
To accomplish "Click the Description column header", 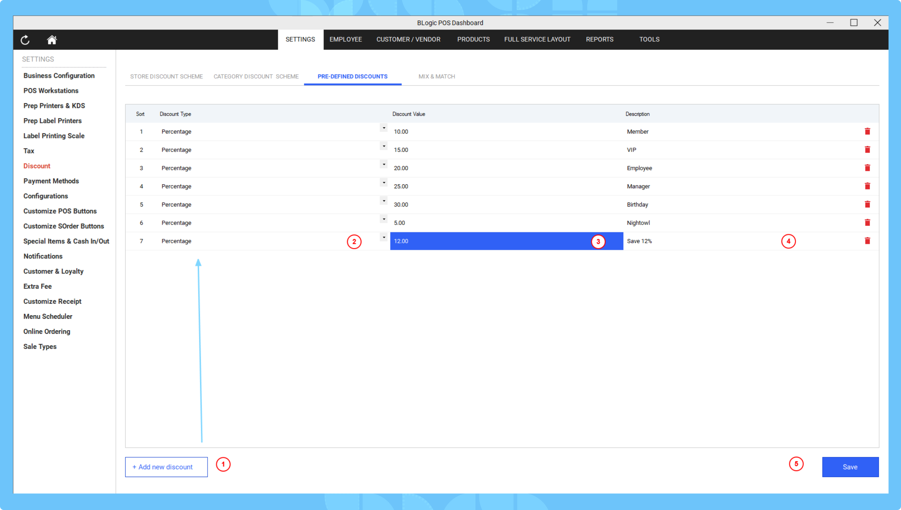I will (x=637, y=114).
